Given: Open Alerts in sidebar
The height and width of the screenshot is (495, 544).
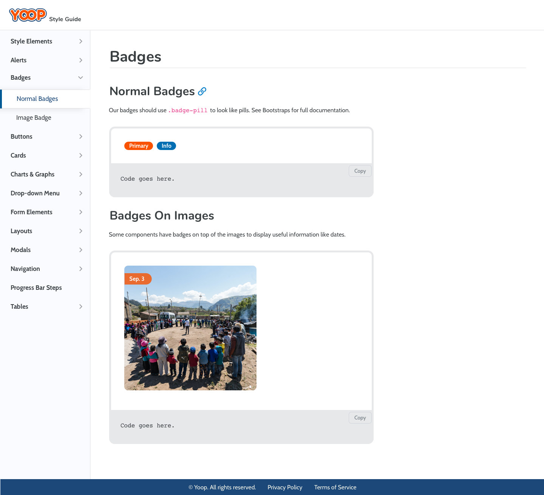Looking at the screenshot, I should (19, 60).
